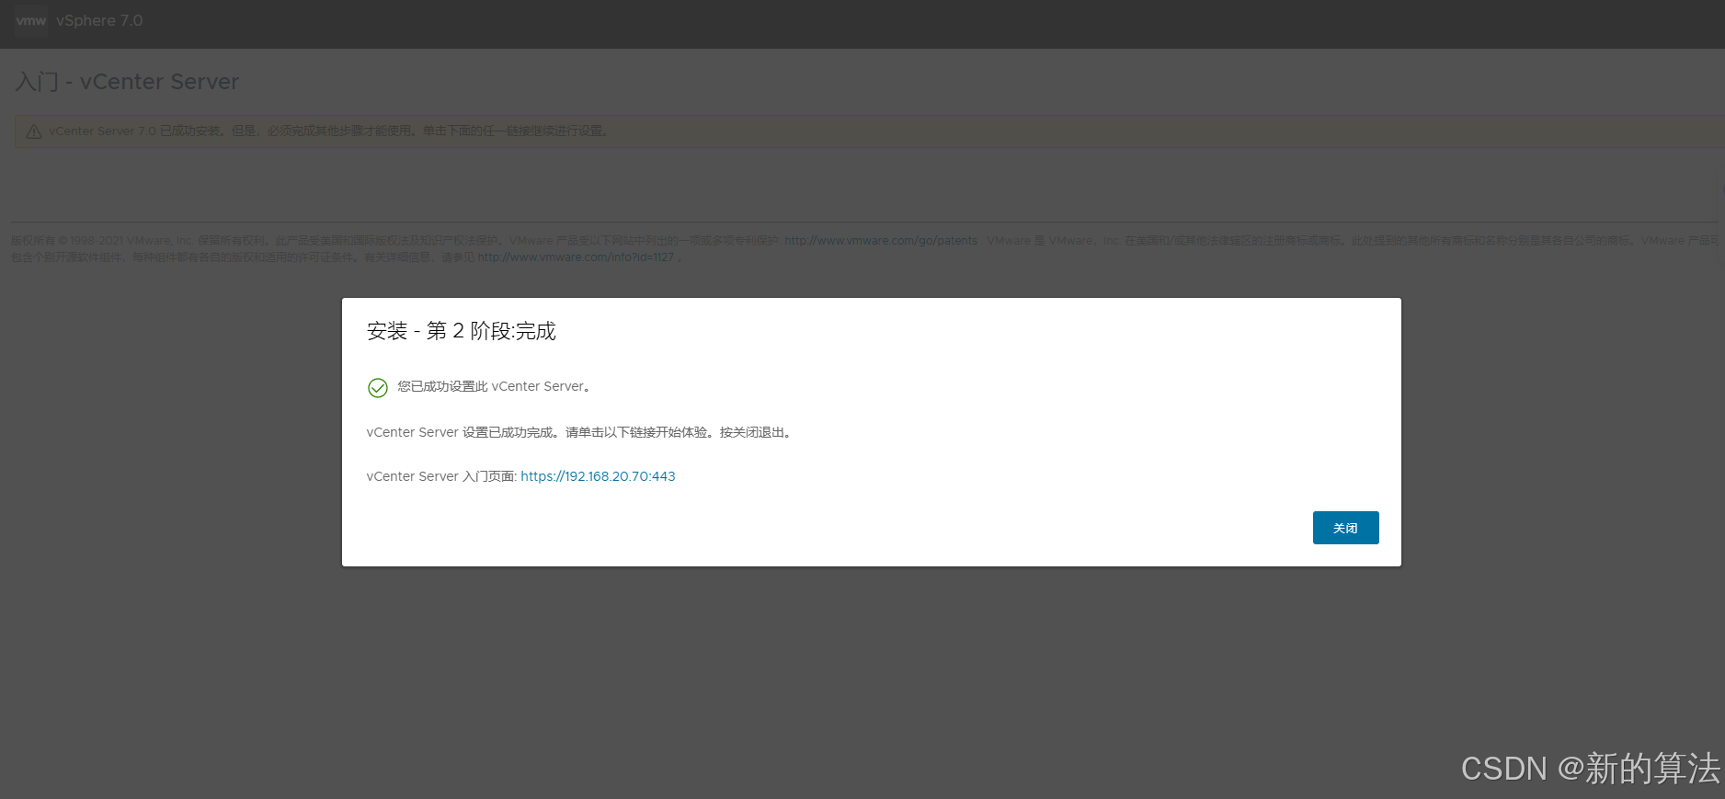The width and height of the screenshot is (1725, 799).
Task: Click the 关闭 button in the dialog
Action: [x=1345, y=528]
